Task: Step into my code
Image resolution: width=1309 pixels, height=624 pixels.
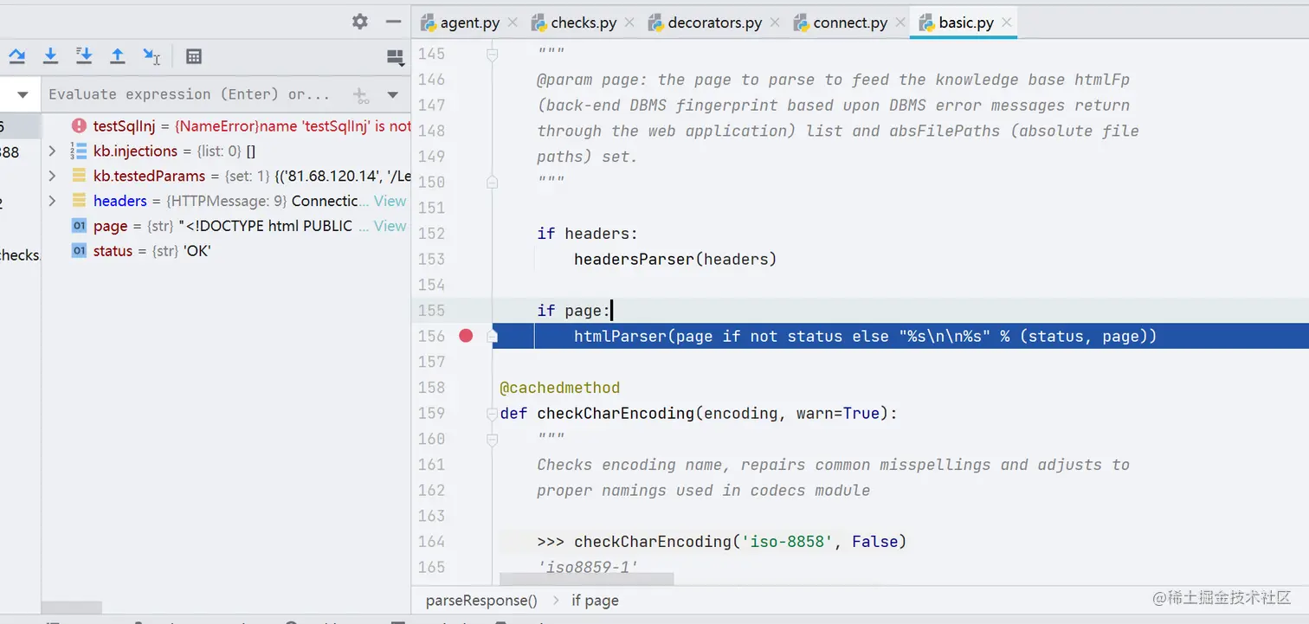Action: coord(84,56)
